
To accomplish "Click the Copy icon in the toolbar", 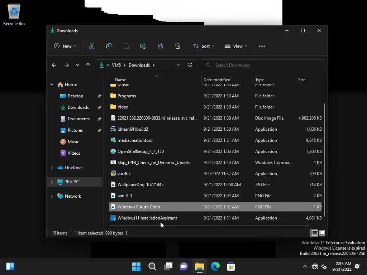I will (x=109, y=46).
